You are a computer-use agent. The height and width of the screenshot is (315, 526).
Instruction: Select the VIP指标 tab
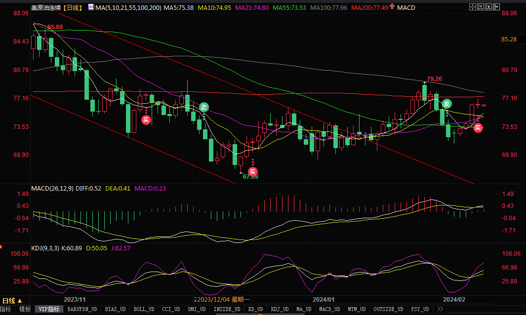(49, 310)
